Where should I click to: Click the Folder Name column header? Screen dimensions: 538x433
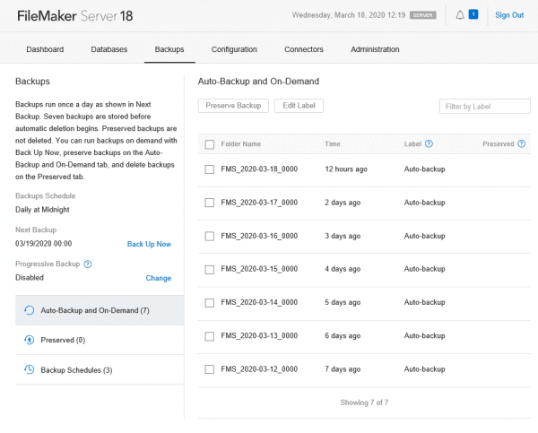click(x=241, y=143)
